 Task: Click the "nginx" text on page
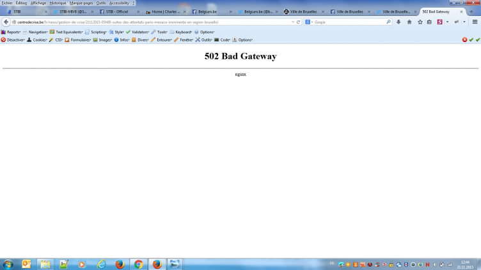240,75
